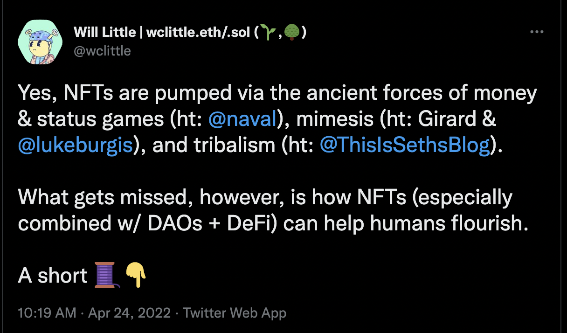
Task: Visit the @ThisIsSethsBlog mention
Action: coord(405,146)
